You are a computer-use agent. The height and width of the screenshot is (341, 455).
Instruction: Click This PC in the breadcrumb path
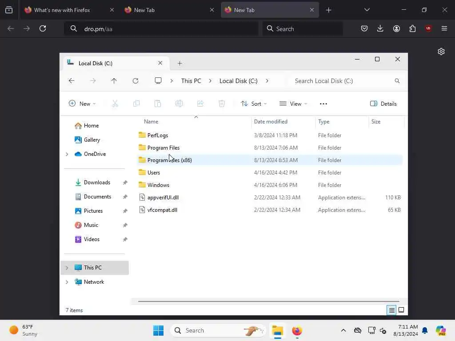(x=191, y=81)
